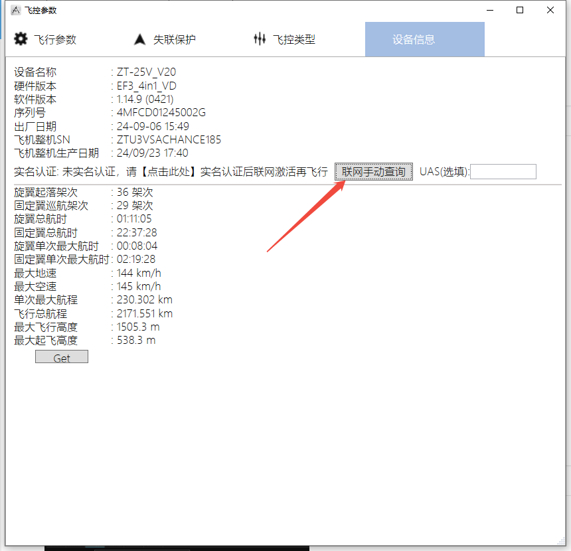Screen dimensions: 571x551
Task: Click the 固定翼巡航架次 label
Action: 51,205
